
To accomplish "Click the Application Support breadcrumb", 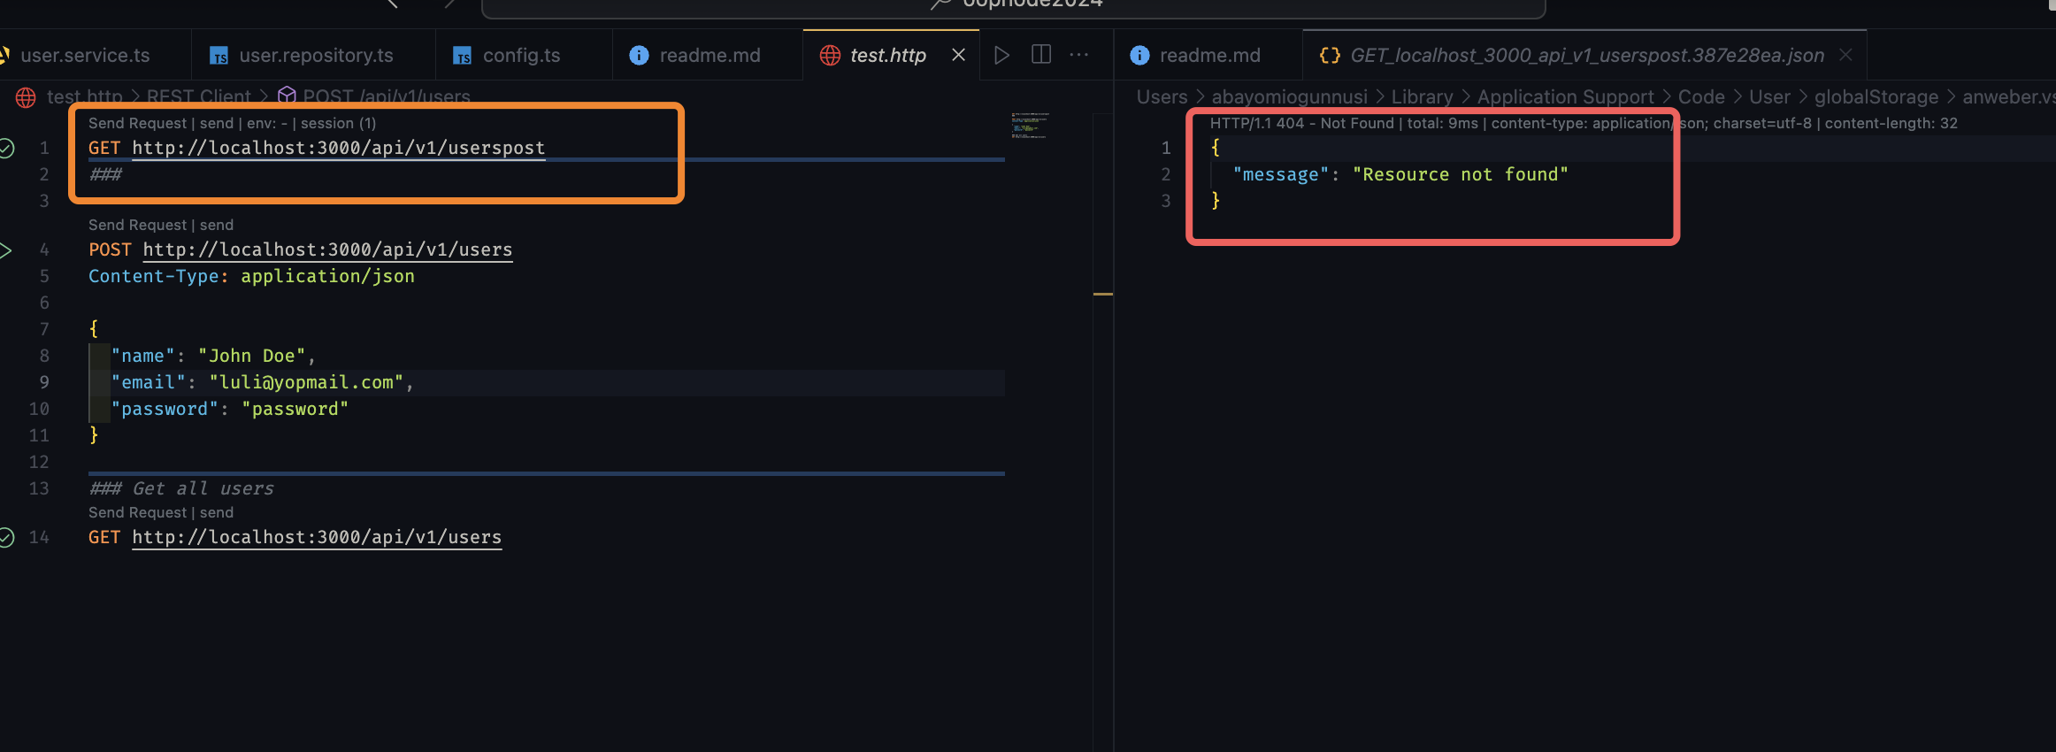I will click(x=1565, y=96).
